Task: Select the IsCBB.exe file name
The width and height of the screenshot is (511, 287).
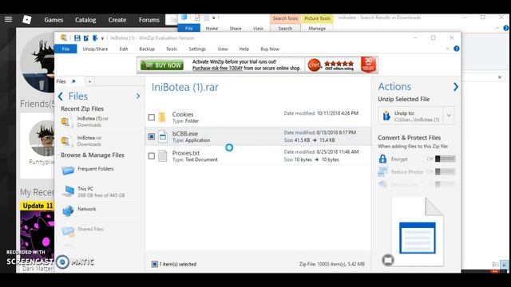Action: pyautogui.click(x=185, y=133)
